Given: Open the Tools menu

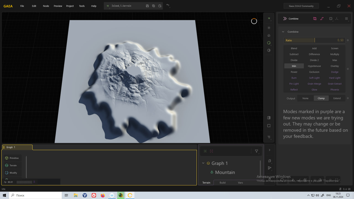Looking at the screenshot, I should (82, 6).
